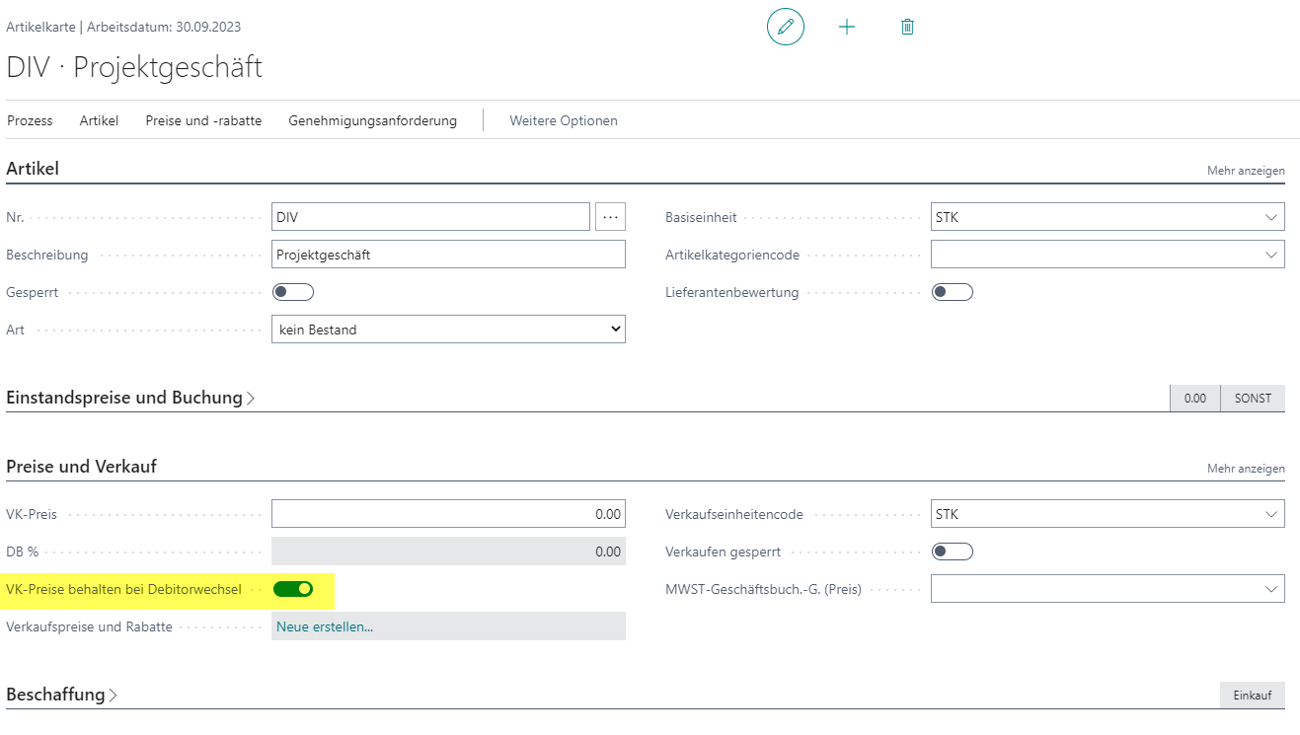Collapse the Preise und Verkauf section header

tap(81, 466)
